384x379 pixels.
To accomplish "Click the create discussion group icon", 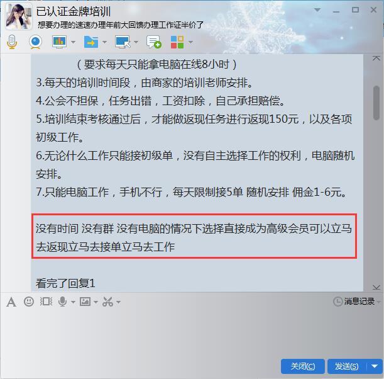I will [153, 42].
